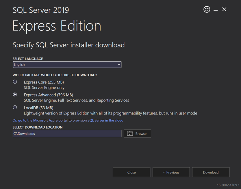Pick Express Advanced with Reporting Services
Image resolution: width=241 pixels, height=189 pixels.
click(15, 94)
